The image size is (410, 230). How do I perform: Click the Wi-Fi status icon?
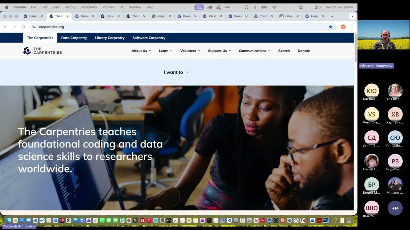[274, 7]
